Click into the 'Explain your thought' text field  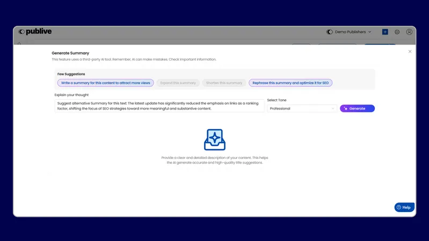tap(159, 106)
